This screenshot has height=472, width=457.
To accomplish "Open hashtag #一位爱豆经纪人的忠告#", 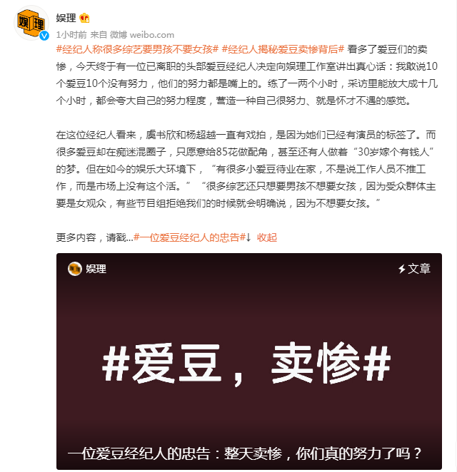I will (190, 237).
